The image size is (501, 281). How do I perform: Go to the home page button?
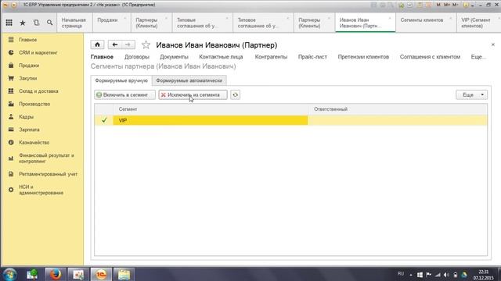pyautogui.click(x=97, y=44)
